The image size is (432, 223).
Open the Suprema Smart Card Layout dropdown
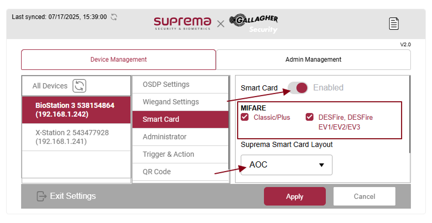click(286, 165)
